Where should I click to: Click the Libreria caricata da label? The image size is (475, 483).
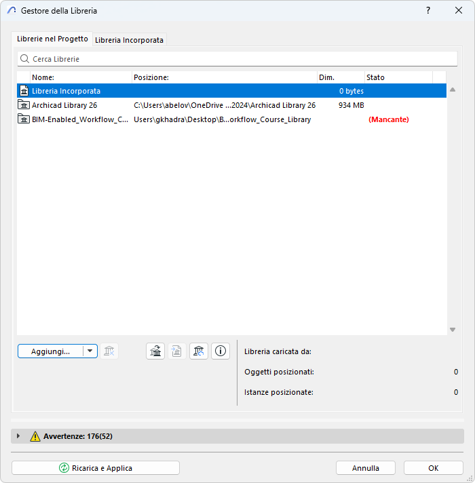pyautogui.click(x=278, y=351)
